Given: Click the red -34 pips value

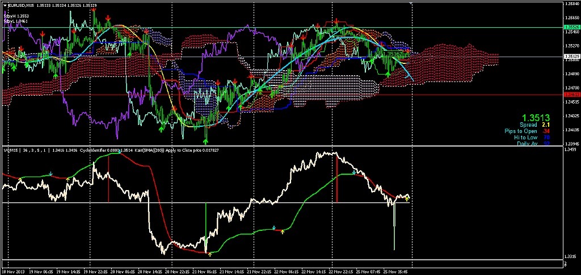Looking at the screenshot, I should click(545, 131).
